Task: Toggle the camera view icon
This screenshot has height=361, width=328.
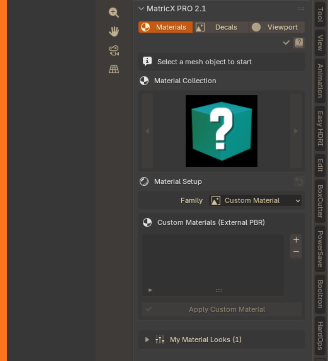Action: (114, 50)
